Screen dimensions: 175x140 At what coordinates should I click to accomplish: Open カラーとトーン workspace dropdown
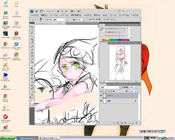[x=124, y=11]
